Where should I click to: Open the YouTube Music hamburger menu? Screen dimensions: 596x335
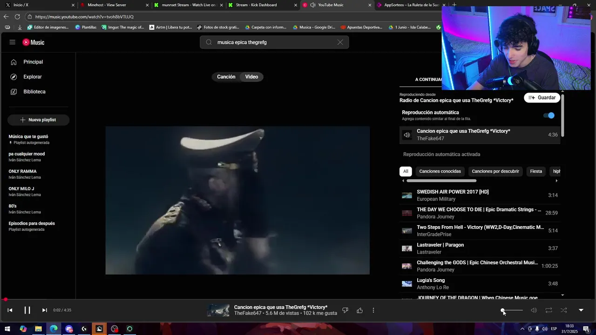click(12, 42)
